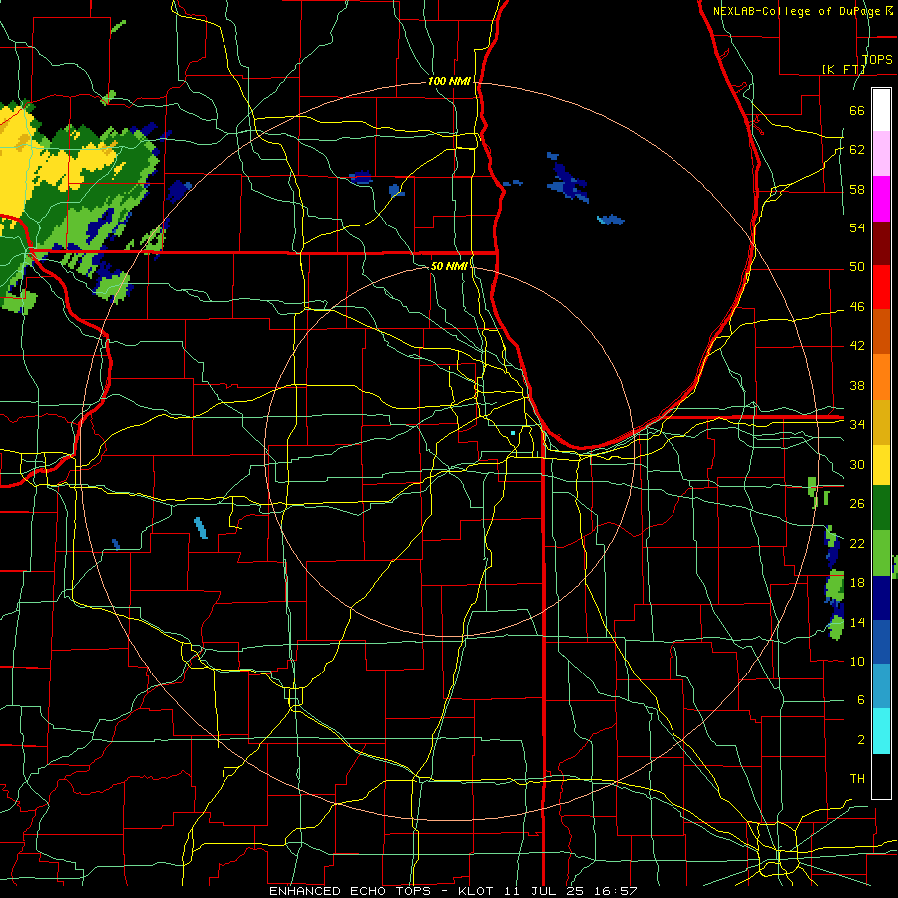This screenshot has width=898, height=898.
Task: Click the small cyan echo near radar center
Action: [x=513, y=433]
